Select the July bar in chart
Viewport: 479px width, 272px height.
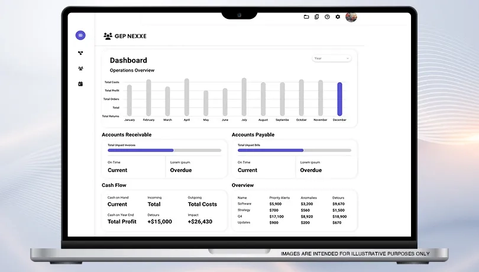[244, 97]
